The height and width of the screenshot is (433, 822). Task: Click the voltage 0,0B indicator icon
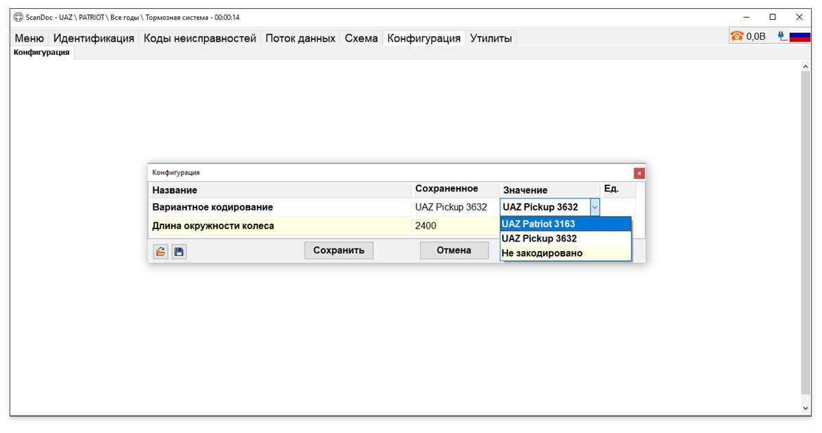[737, 36]
